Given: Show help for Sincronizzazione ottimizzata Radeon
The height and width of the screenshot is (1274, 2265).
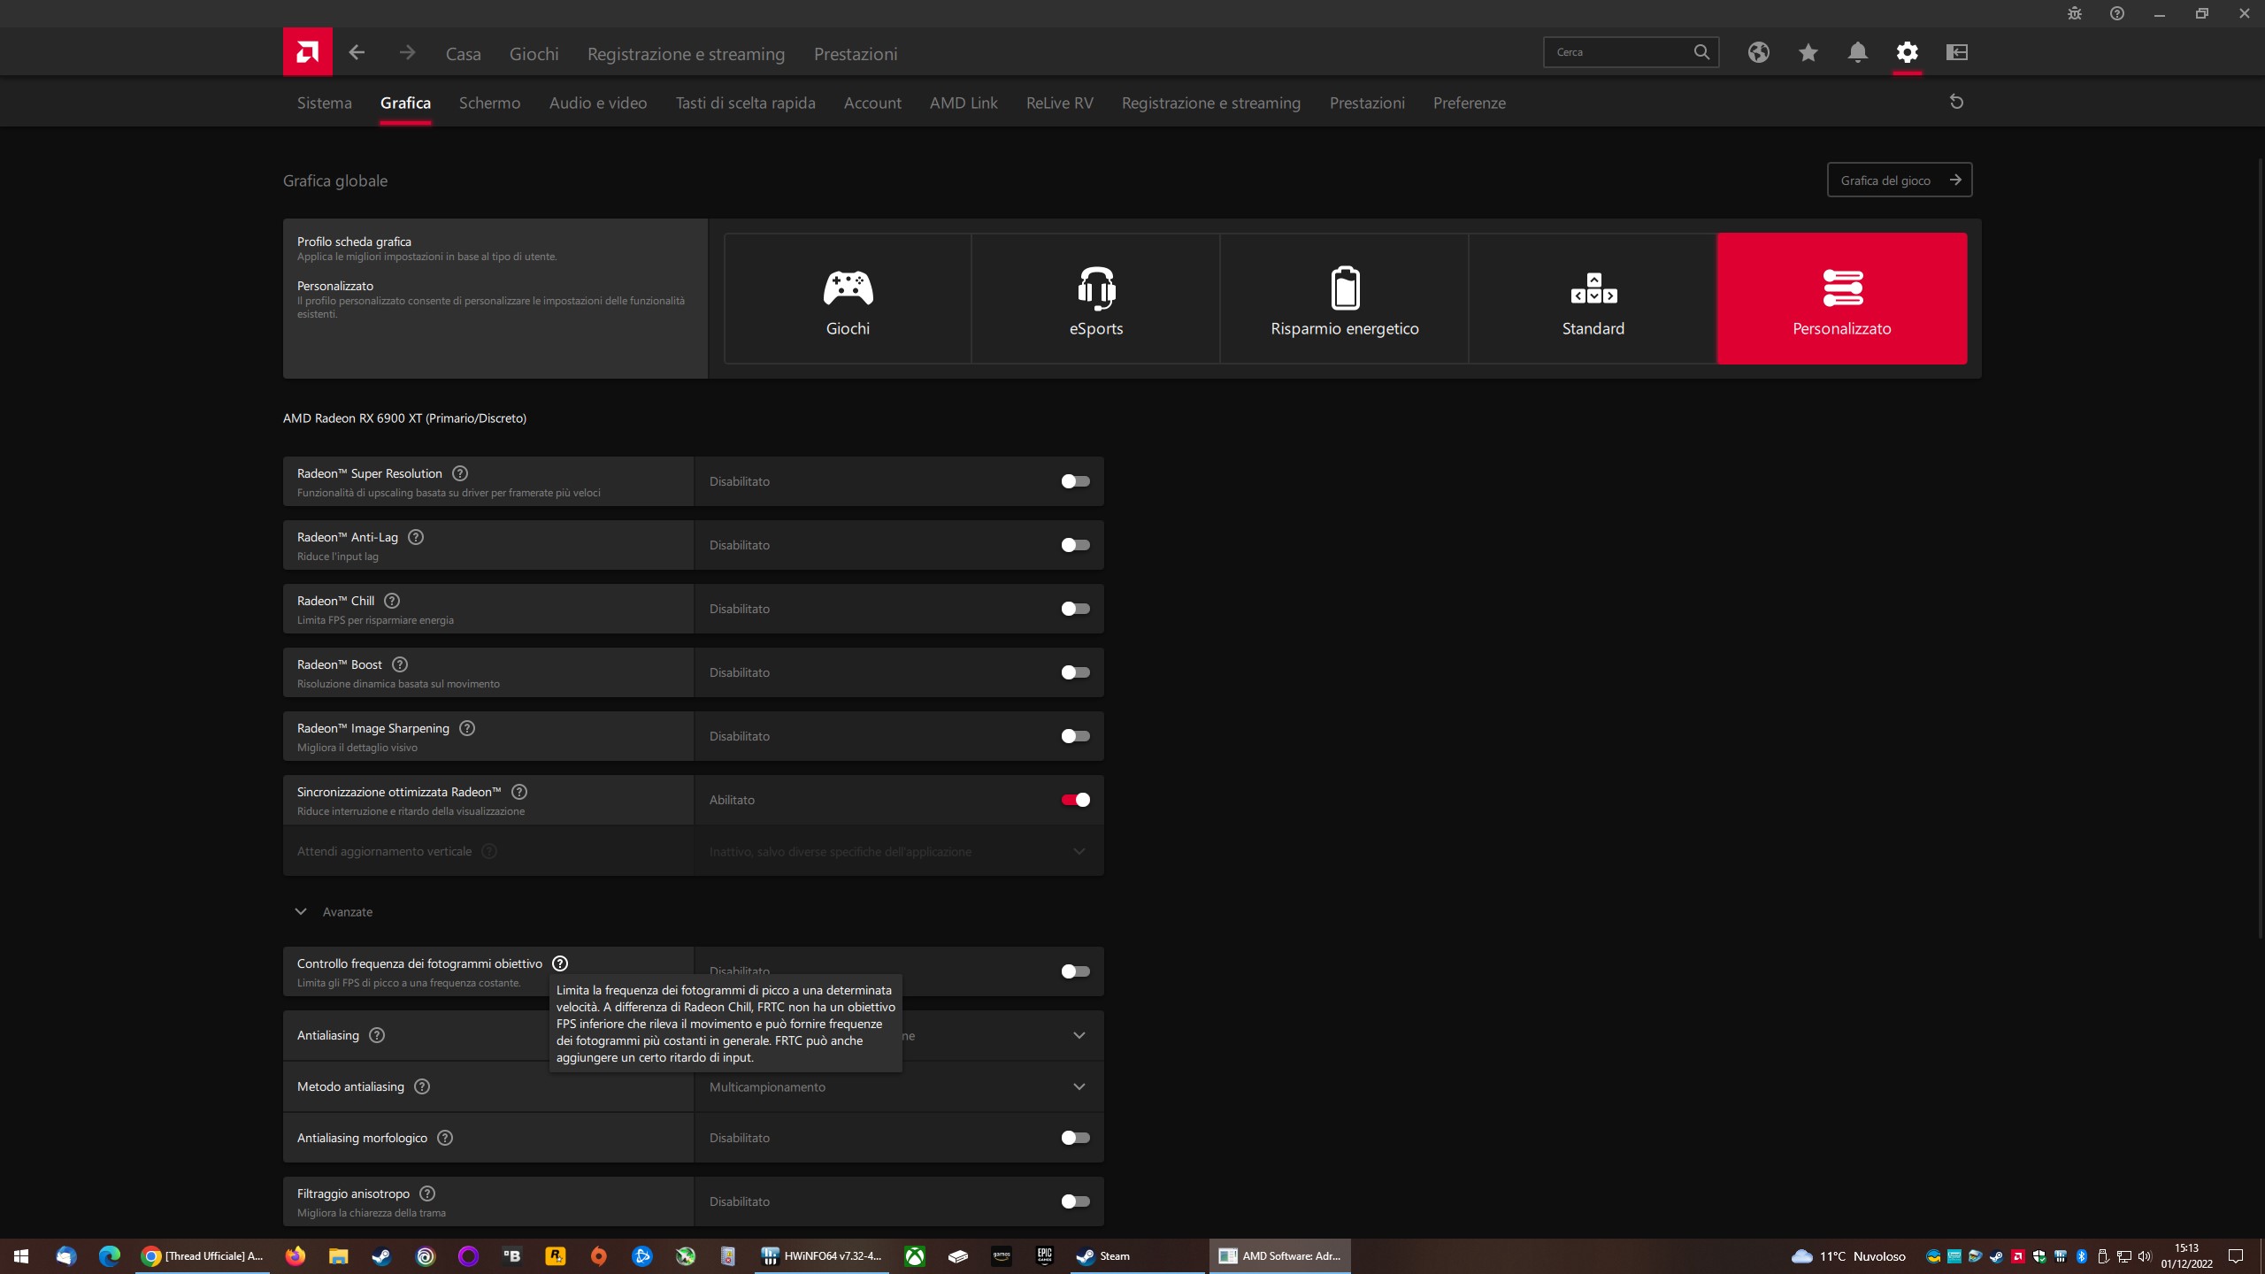Looking at the screenshot, I should pyautogui.click(x=519, y=792).
